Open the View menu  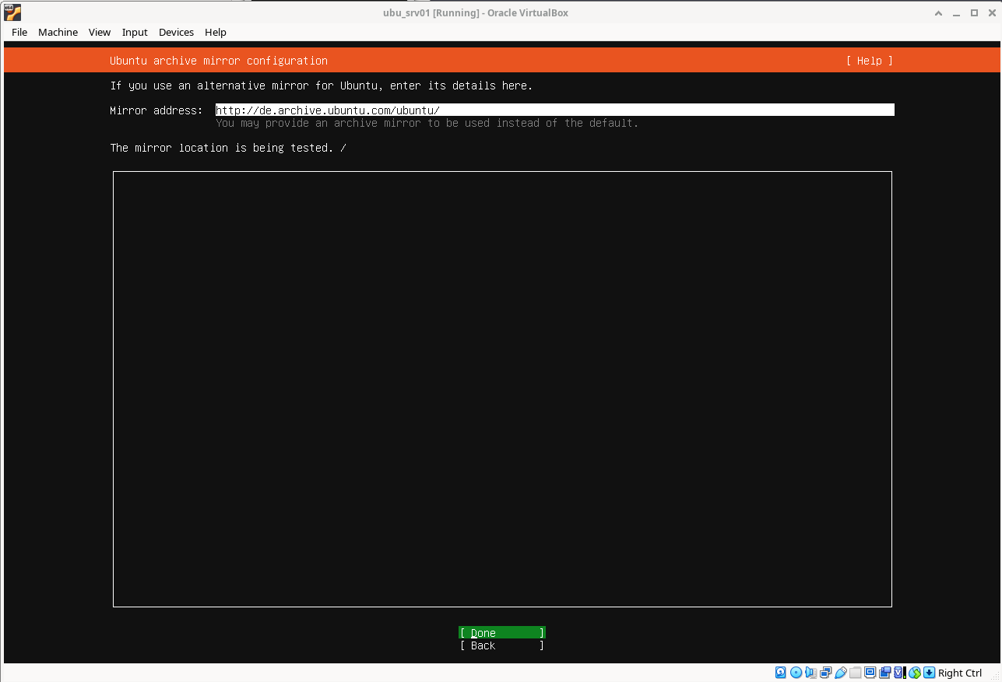[x=100, y=32]
